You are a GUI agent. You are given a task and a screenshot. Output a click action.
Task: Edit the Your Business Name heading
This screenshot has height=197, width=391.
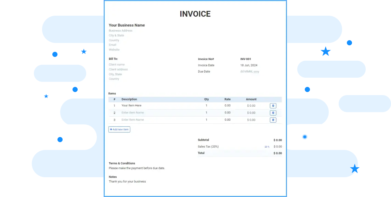[127, 25]
